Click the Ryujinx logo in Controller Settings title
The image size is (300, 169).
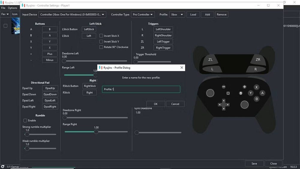[x=23, y=5]
